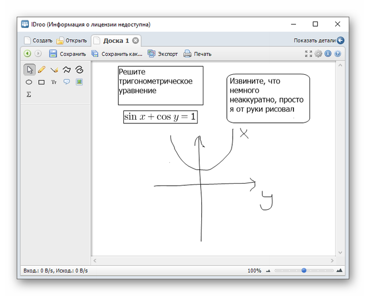366x296 pixels.
Task: Select the arrow pointer tool
Action: click(x=30, y=70)
